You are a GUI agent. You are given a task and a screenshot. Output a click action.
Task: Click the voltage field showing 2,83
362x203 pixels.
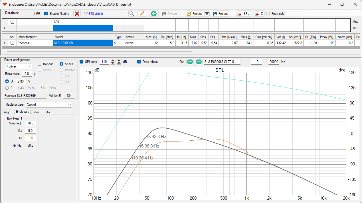[x=20, y=81]
